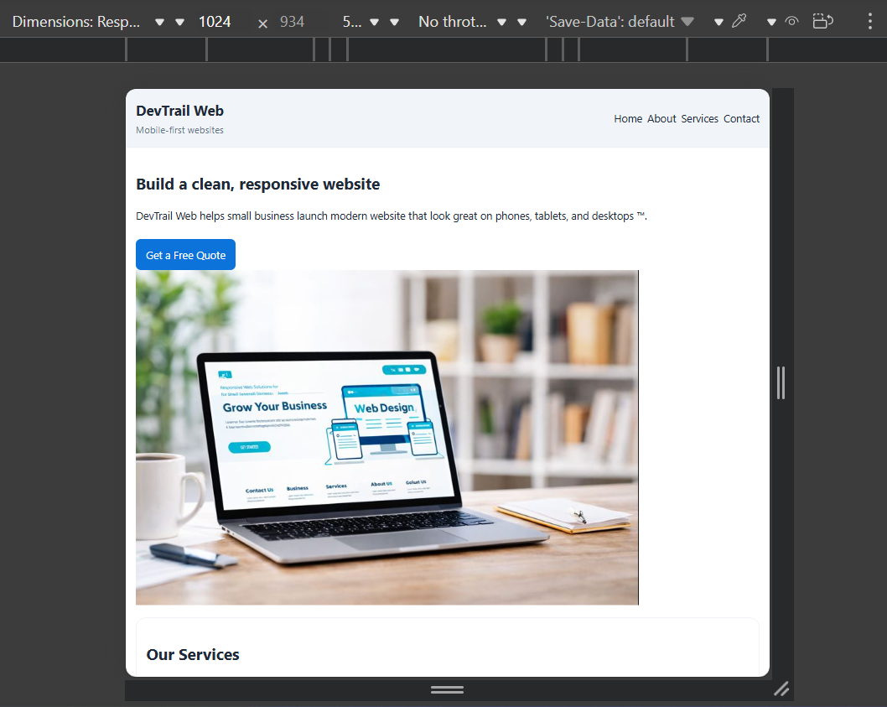
Task: Click the DevTrail Web site title
Action: 180,111
